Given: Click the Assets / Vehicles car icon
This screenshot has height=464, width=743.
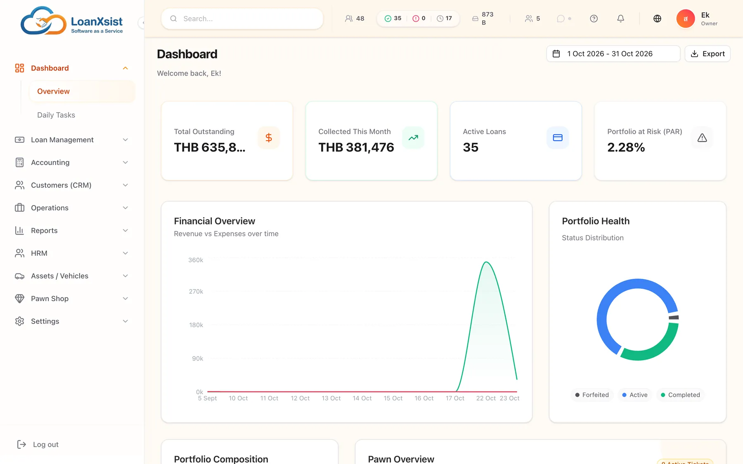Looking at the screenshot, I should (19, 276).
